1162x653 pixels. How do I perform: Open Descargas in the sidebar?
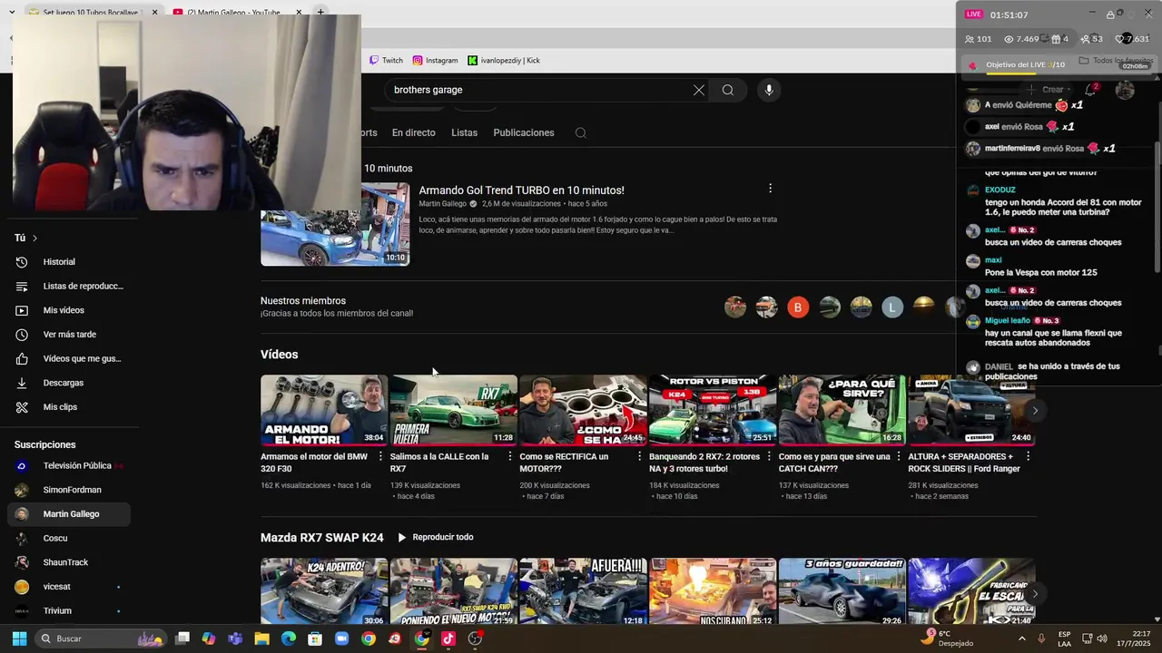(69, 383)
